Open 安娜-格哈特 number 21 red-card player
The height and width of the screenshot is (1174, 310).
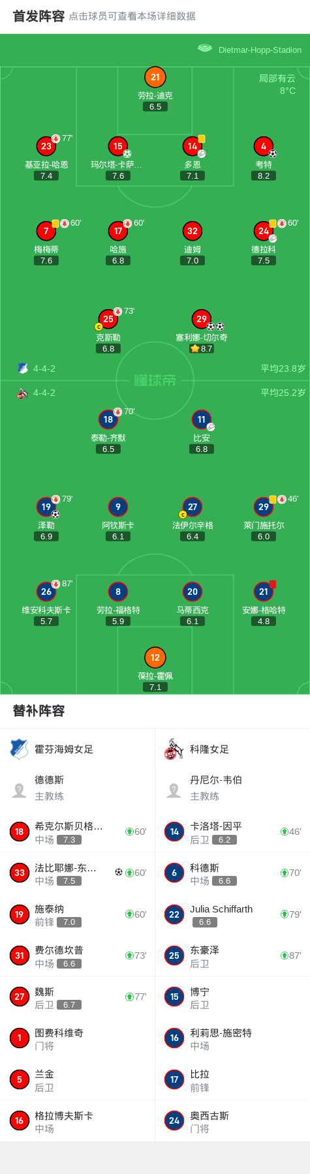[x=264, y=592]
